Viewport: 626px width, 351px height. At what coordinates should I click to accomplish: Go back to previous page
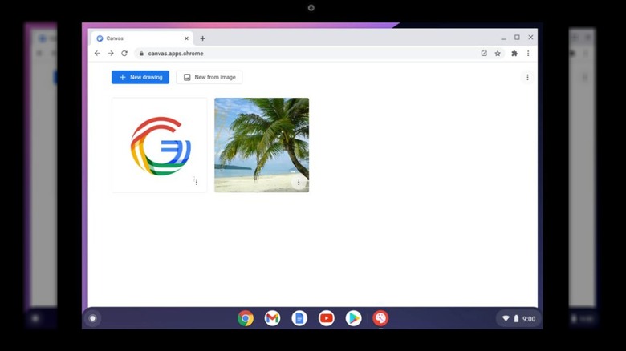pyautogui.click(x=97, y=54)
